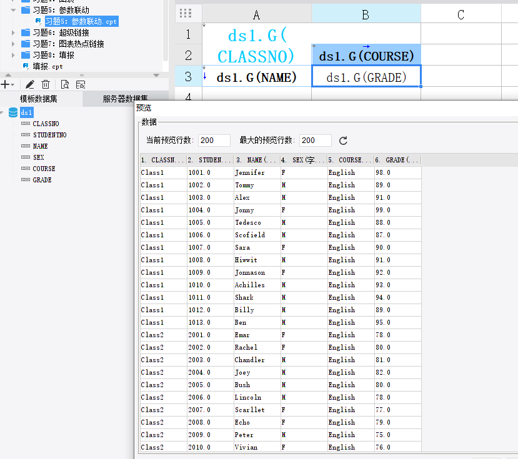This screenshot has width=518, height=459.
Task: Switch to 模板数据集 tab
Action: 38,99
